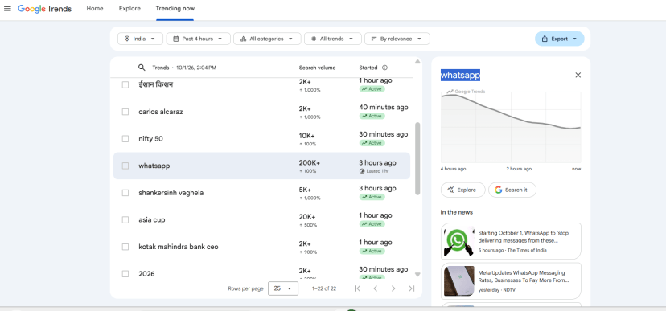Viewport: 666px width, 311px height.
Task: Click the highlighted whatsapp panel title
Action: (460, 75)
